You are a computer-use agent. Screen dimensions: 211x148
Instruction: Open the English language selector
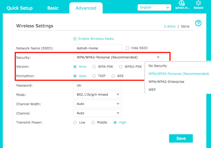(154, 7)
